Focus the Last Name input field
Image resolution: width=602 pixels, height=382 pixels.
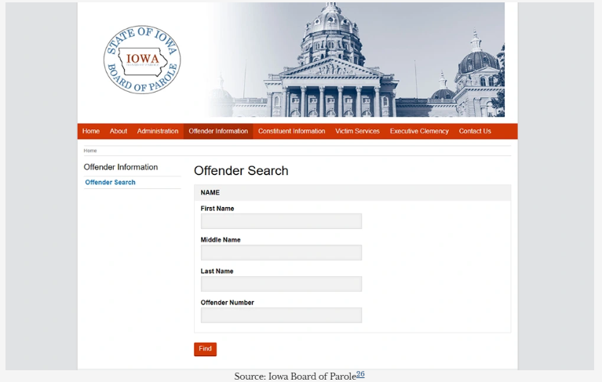pyautogui.click(x=281, y=284)
